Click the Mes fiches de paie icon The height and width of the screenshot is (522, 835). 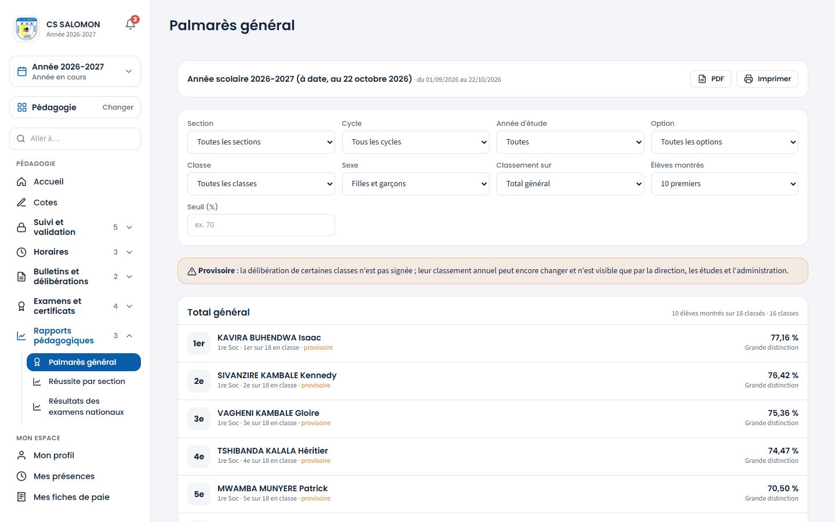21,497
